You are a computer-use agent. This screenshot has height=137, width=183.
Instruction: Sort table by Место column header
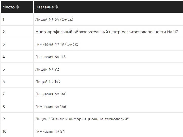click(x=9, y=7)
